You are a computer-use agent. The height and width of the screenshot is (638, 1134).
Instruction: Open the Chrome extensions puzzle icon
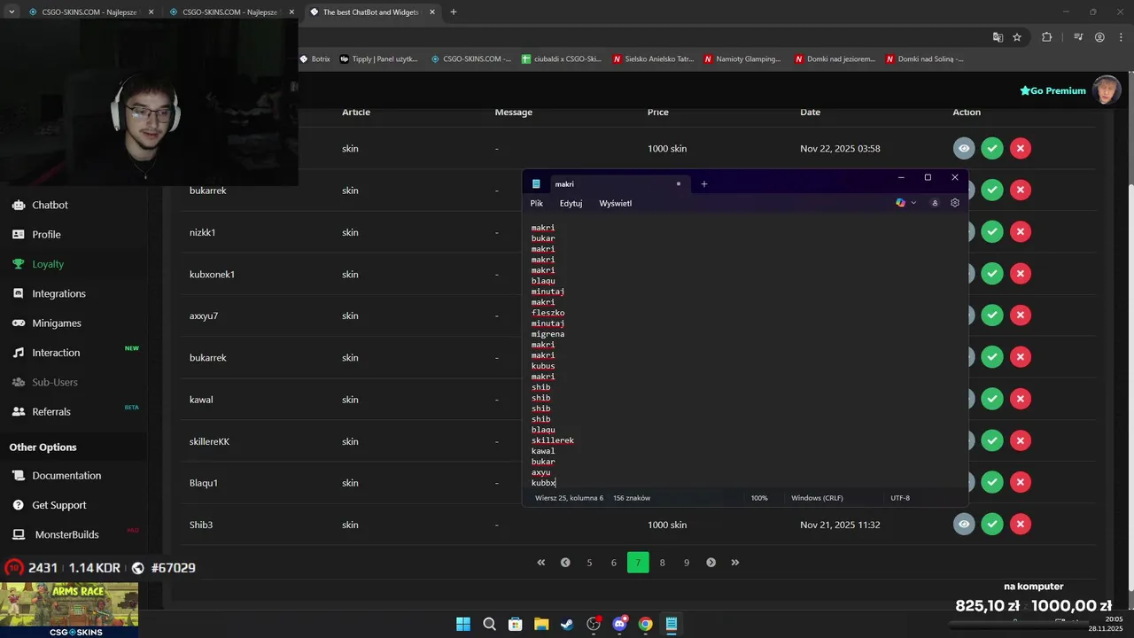coord(1047,37)
